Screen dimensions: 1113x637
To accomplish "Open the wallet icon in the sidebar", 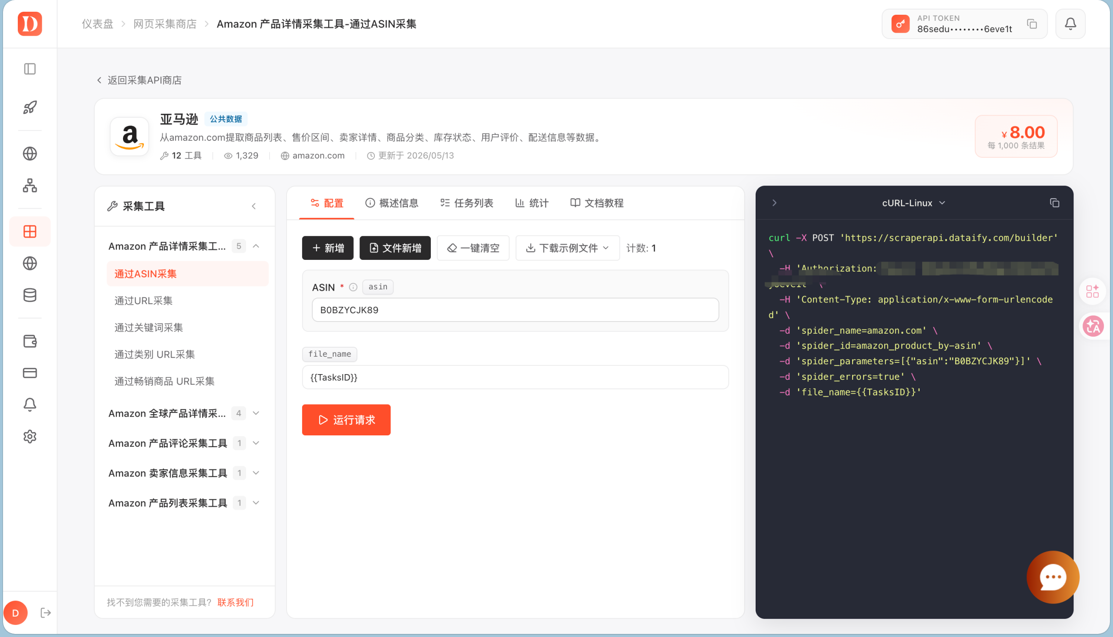I will (x=30, y=341).
